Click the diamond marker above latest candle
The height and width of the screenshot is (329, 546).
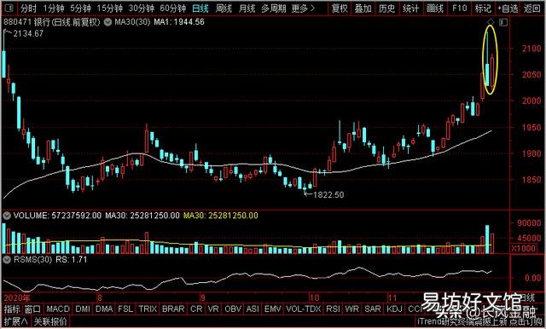click(x=491, y=22)
